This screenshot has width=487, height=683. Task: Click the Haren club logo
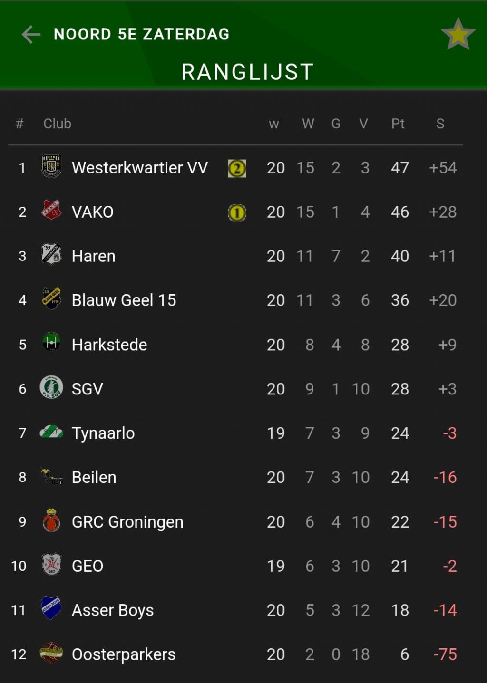51,254
